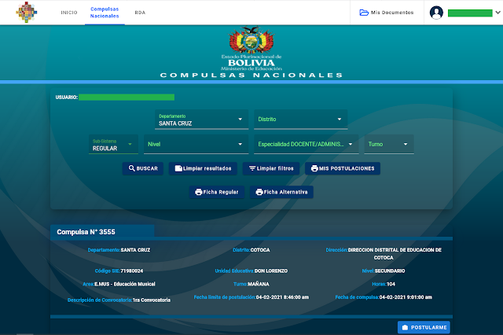Open the RDA menu item
The image size is (503, 335).
click(x=140, y=13)
